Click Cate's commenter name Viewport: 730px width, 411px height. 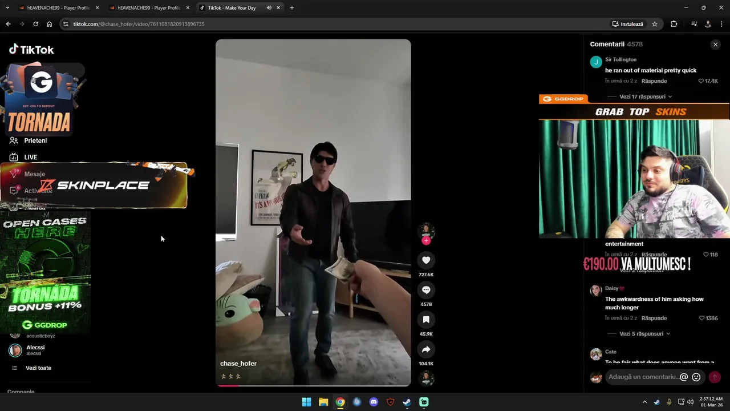pos(611,352)
